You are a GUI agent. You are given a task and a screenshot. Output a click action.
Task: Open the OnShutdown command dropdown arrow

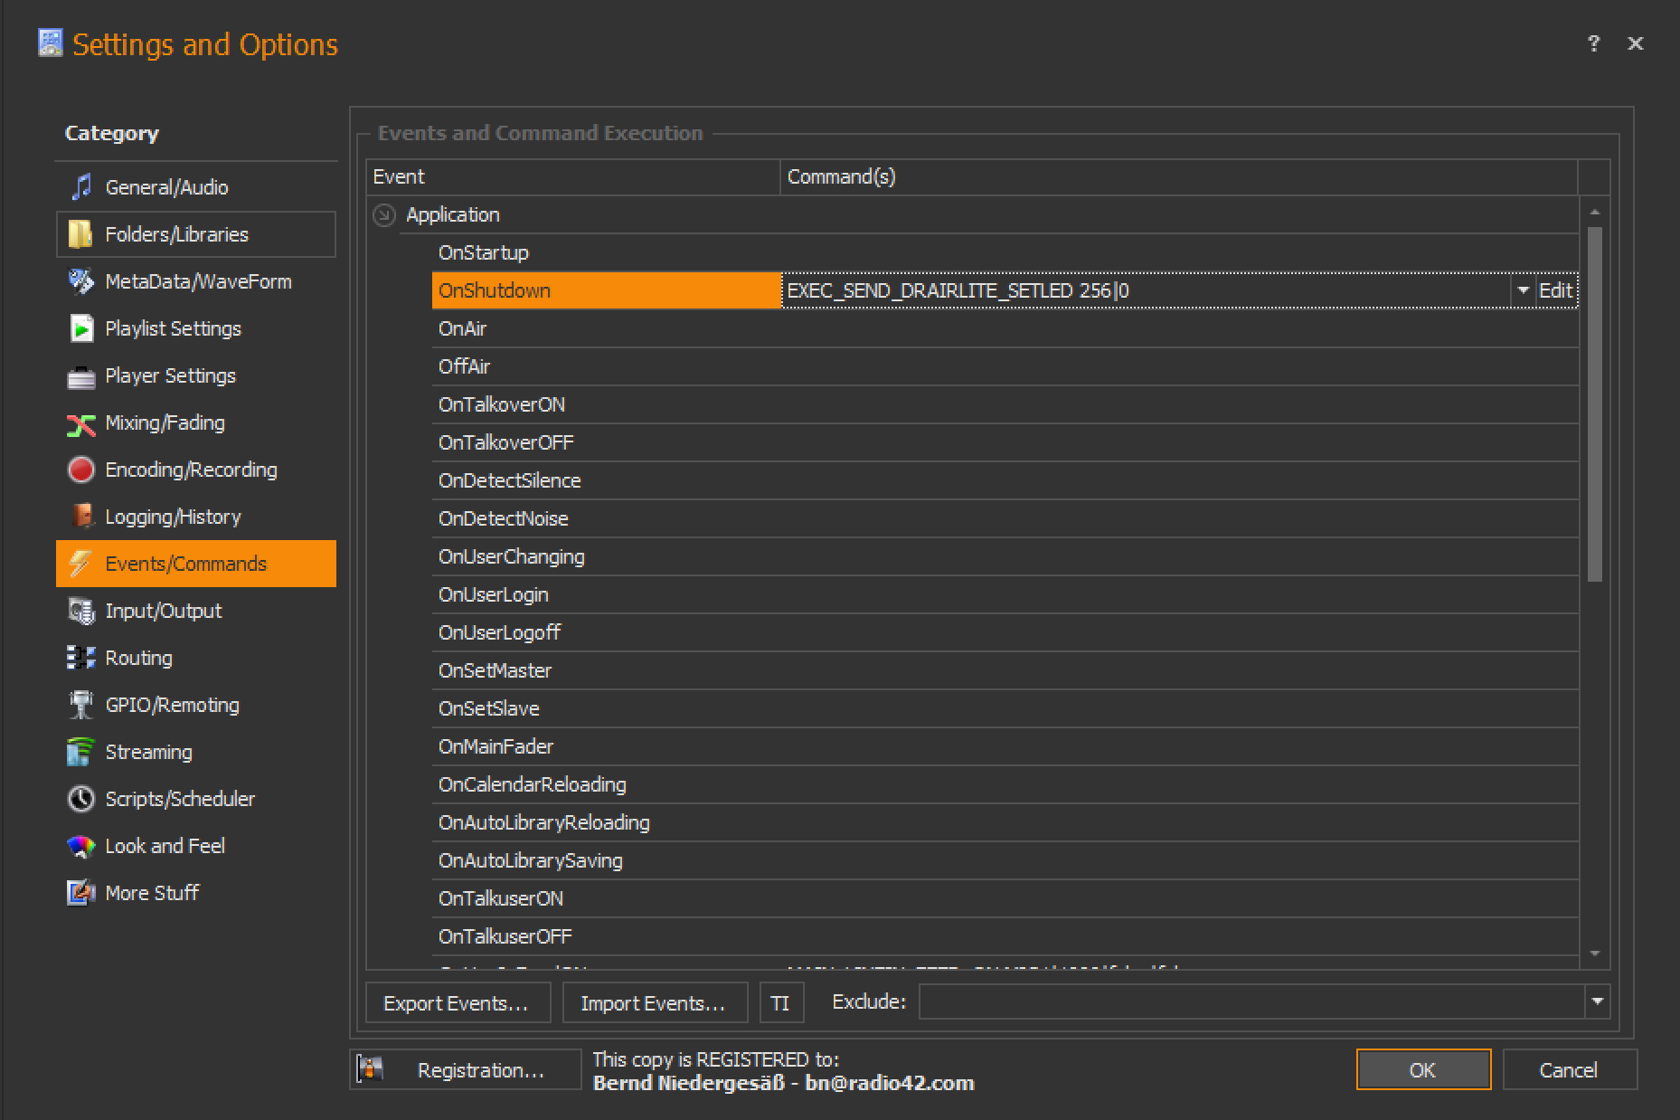1523,290
